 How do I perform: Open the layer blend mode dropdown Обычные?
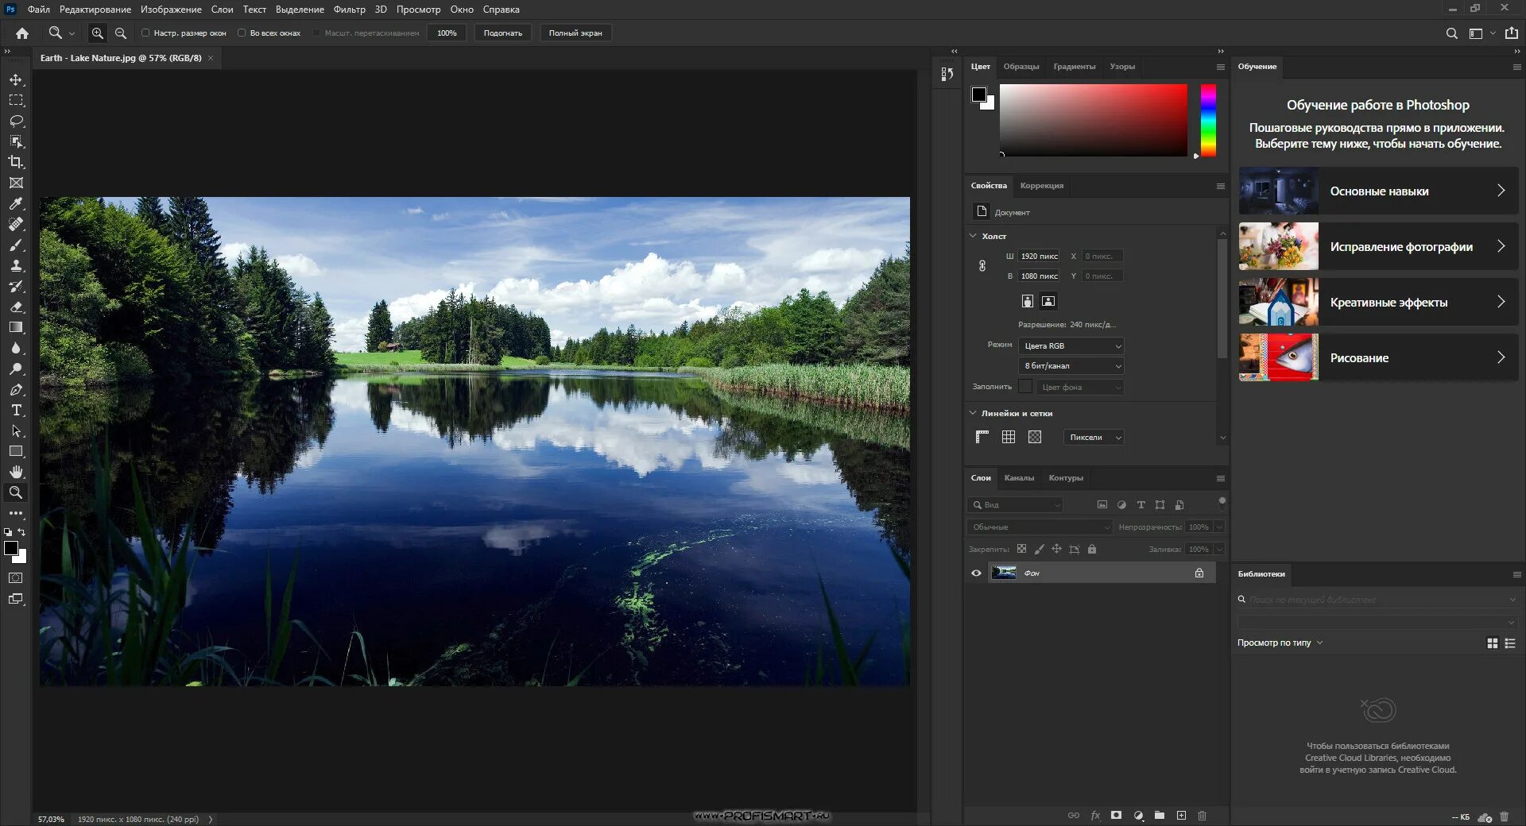click(x=1040, y=527)
